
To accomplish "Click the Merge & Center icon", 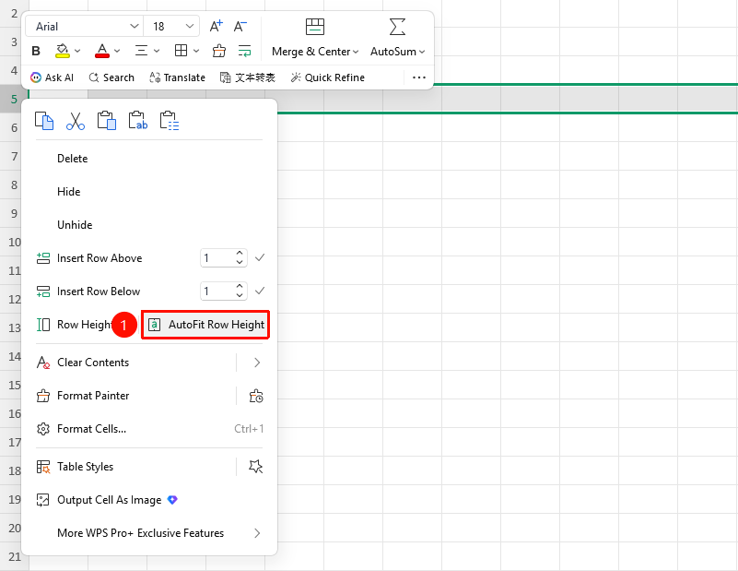I will coord(315,27).
